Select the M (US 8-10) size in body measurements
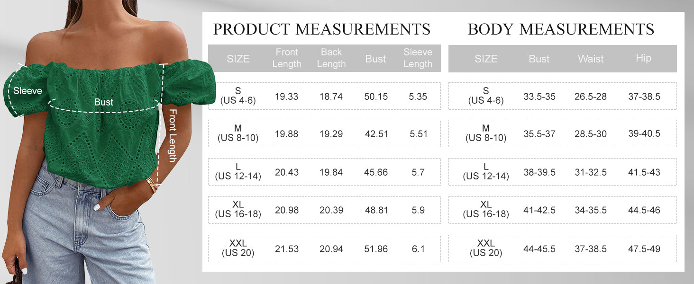This screenshot has width=694, height=284. coord(486,134)
